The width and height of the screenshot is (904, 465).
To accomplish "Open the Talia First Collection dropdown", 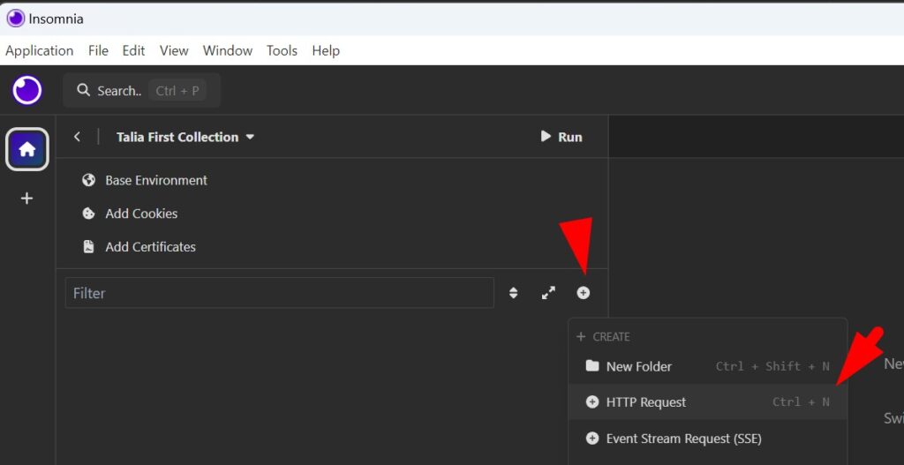I will [x=185, y=137].
